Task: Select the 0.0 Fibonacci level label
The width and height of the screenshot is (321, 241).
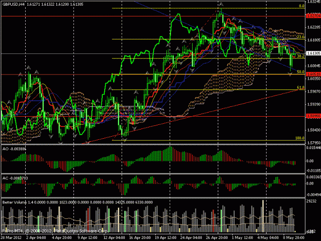Action: point(301,6)
